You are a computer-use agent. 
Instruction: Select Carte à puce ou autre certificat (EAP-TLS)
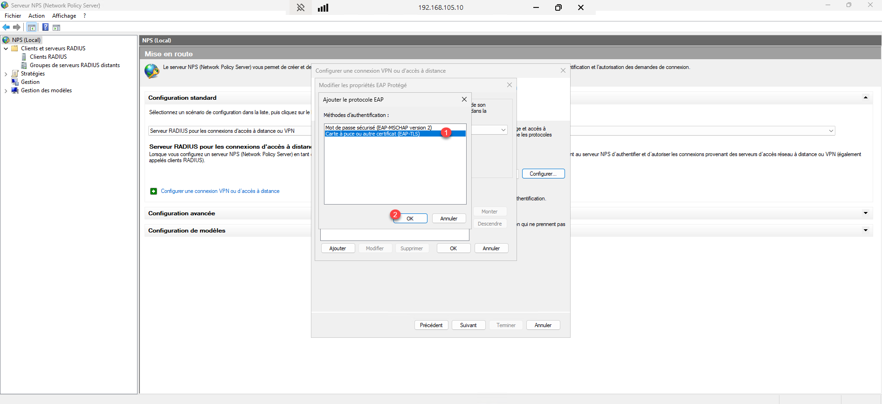pyautogui.click(x=372, y=134)
